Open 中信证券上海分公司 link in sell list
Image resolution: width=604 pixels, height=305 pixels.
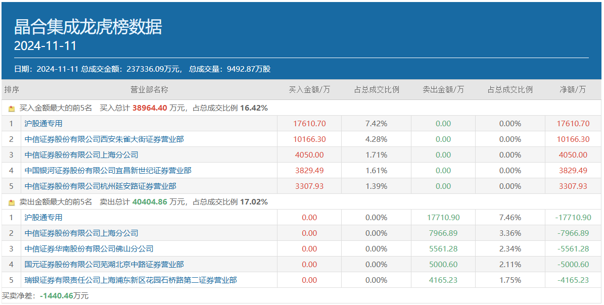[x=81, y=233]
